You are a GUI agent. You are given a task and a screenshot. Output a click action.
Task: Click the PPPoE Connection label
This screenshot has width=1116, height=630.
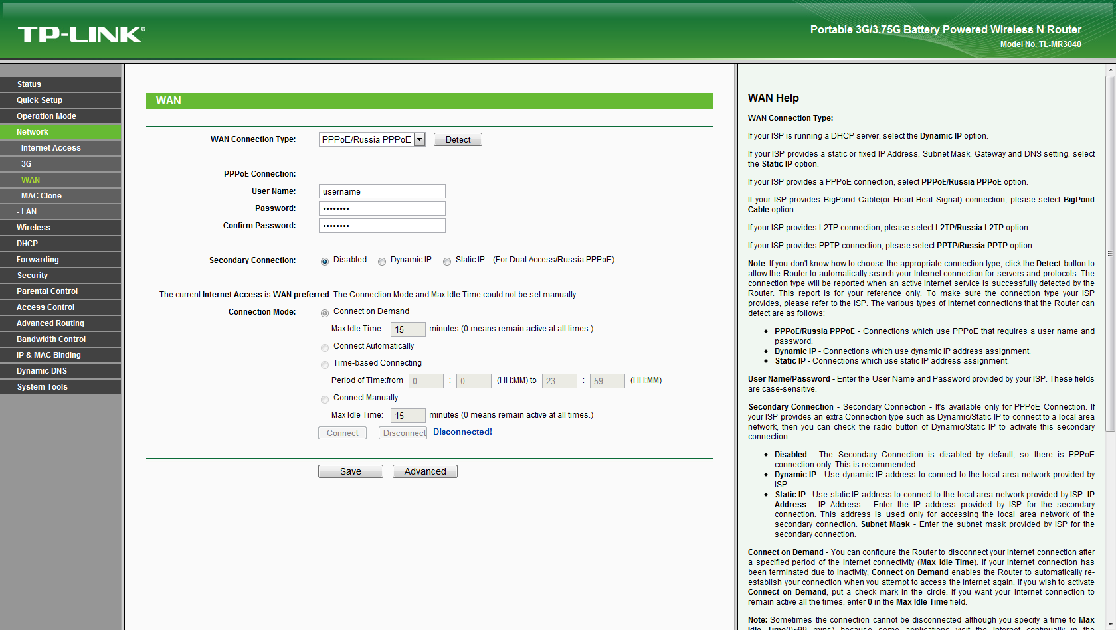pyautogui.click(x=260, y=174)
